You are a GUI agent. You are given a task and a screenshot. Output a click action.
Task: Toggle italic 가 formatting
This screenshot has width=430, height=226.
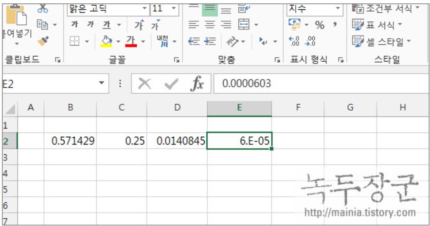(x=90, y=25)
